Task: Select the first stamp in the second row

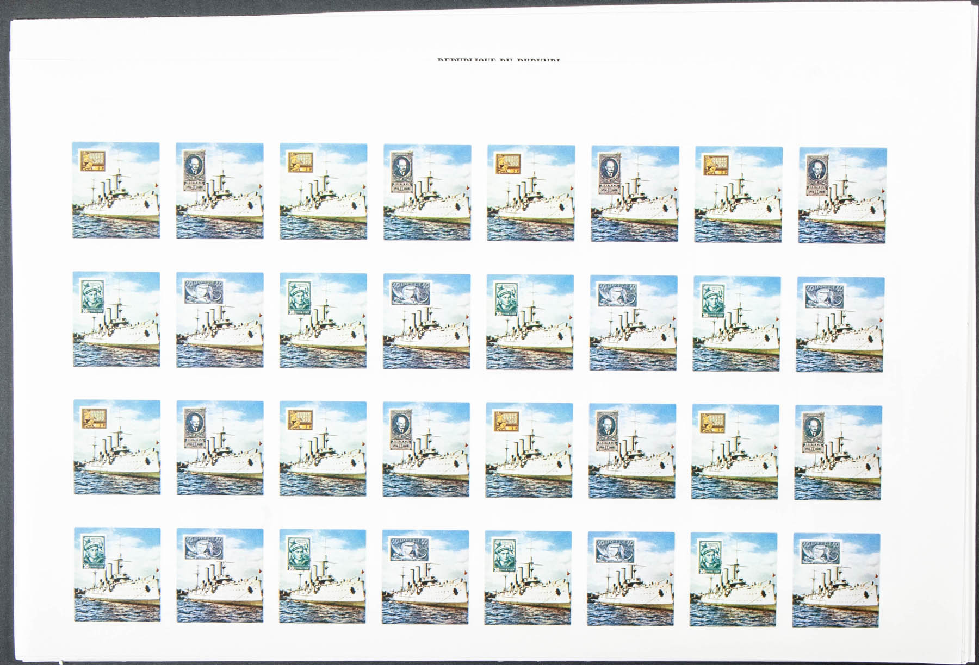Action: point(116,319)
